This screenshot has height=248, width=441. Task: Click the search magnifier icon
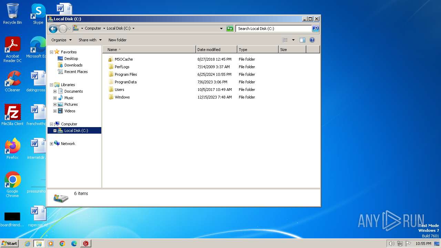coord(316,29)
